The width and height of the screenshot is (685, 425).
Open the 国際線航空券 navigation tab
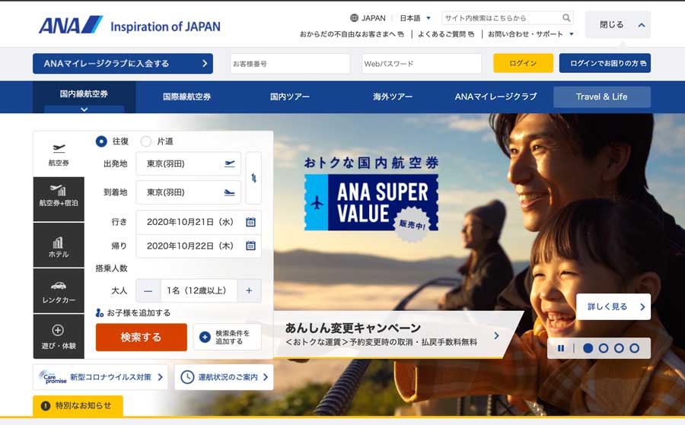coord(187,97)
